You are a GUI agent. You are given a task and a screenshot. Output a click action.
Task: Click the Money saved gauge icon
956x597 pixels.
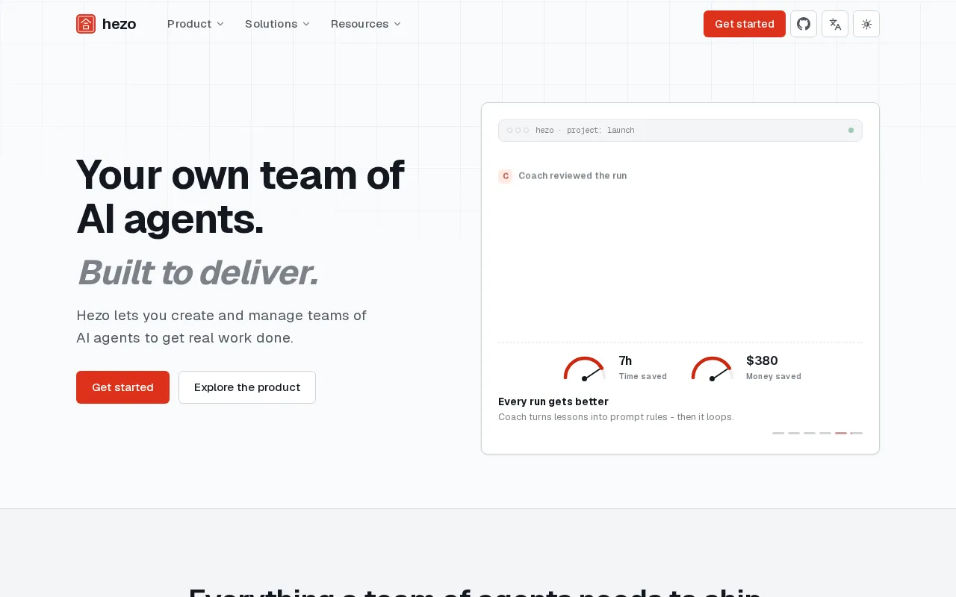pyautogui.click(x=712, y=369)
